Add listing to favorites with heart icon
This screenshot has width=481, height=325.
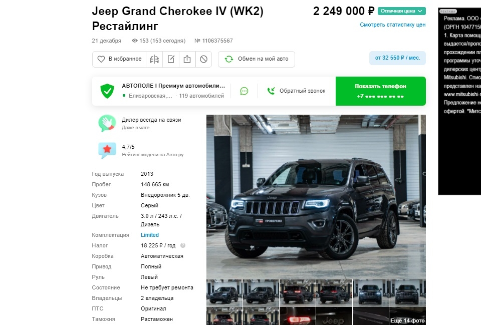[x=119, y=59]
